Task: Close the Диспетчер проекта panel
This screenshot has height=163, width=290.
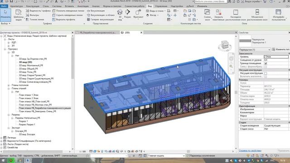Action: (x=72, y=33)
